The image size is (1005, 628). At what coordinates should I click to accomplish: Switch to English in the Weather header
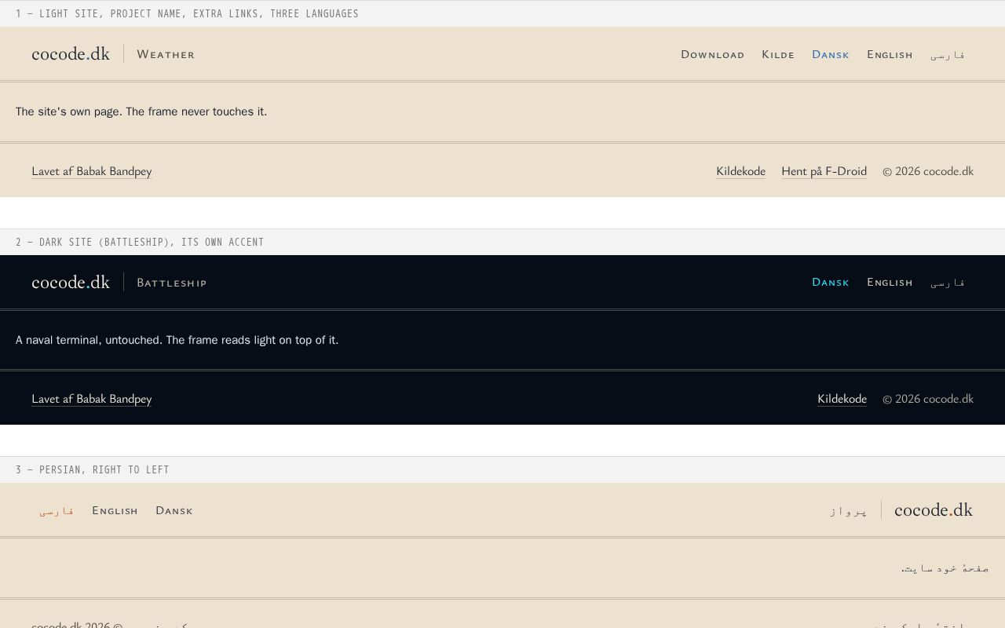click(x=890, y=54)
